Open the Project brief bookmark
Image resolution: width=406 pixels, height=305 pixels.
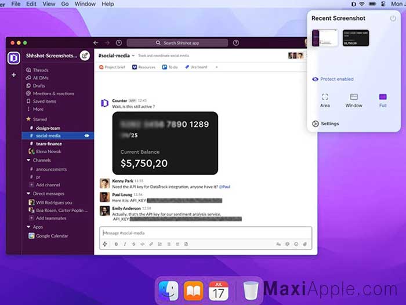(x=112, y=67)
